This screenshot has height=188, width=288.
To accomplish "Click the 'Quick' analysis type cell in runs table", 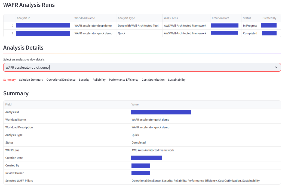I will tap(139, 33).
